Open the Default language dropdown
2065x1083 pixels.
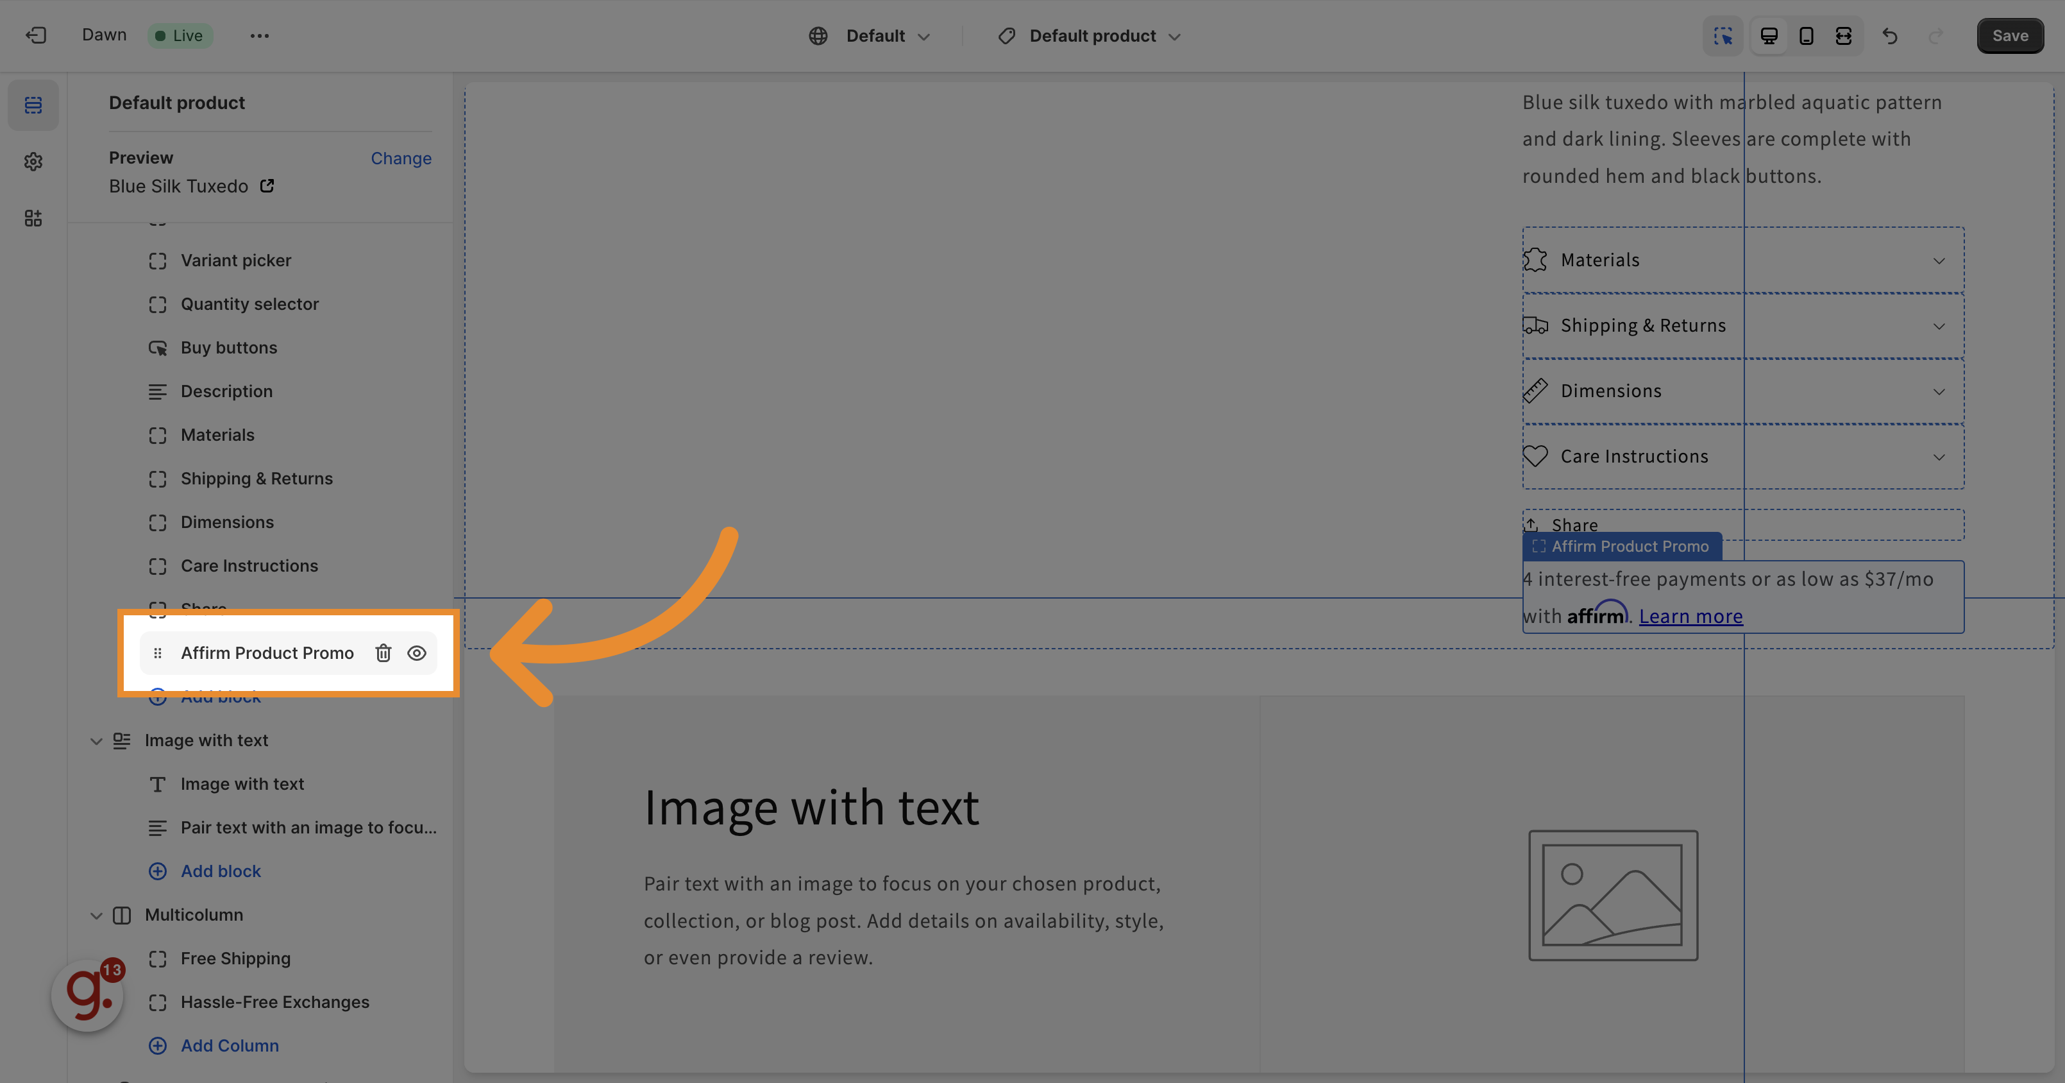[870, 35]
